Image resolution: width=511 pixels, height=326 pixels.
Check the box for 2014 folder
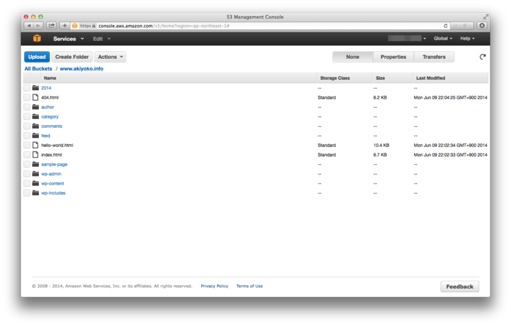(x=27, y=88)
